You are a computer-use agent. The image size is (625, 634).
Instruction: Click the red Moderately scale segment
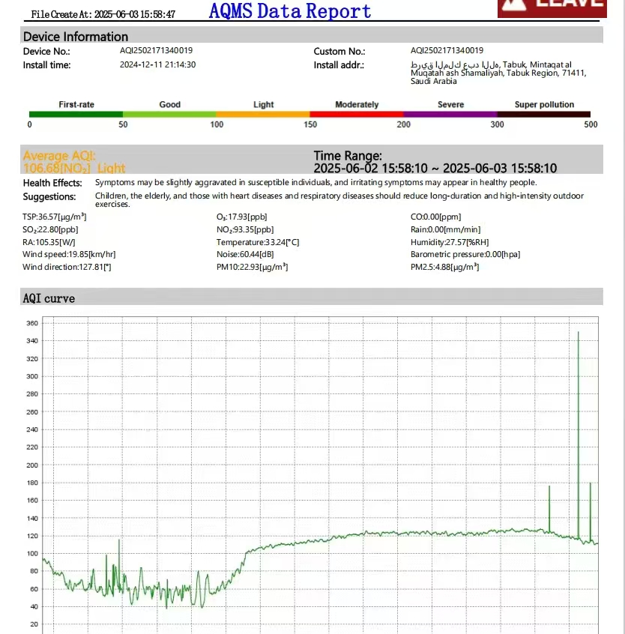click(x=357, y=114)
